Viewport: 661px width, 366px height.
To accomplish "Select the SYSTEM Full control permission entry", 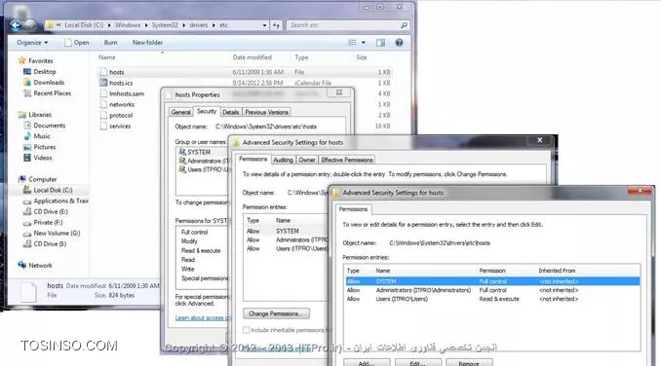I will pos(492,281).
